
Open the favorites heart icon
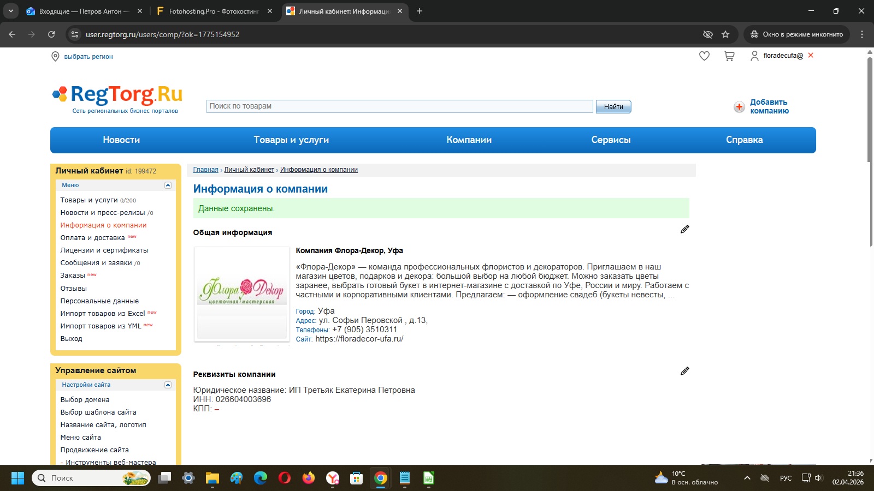tap(704, 56)
